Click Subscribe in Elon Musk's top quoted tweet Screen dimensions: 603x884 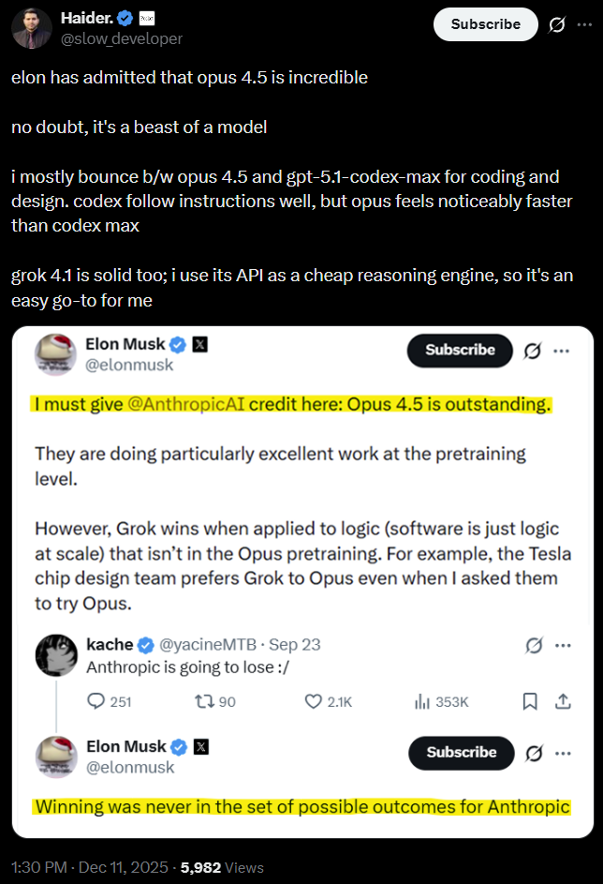coord(460,350)
